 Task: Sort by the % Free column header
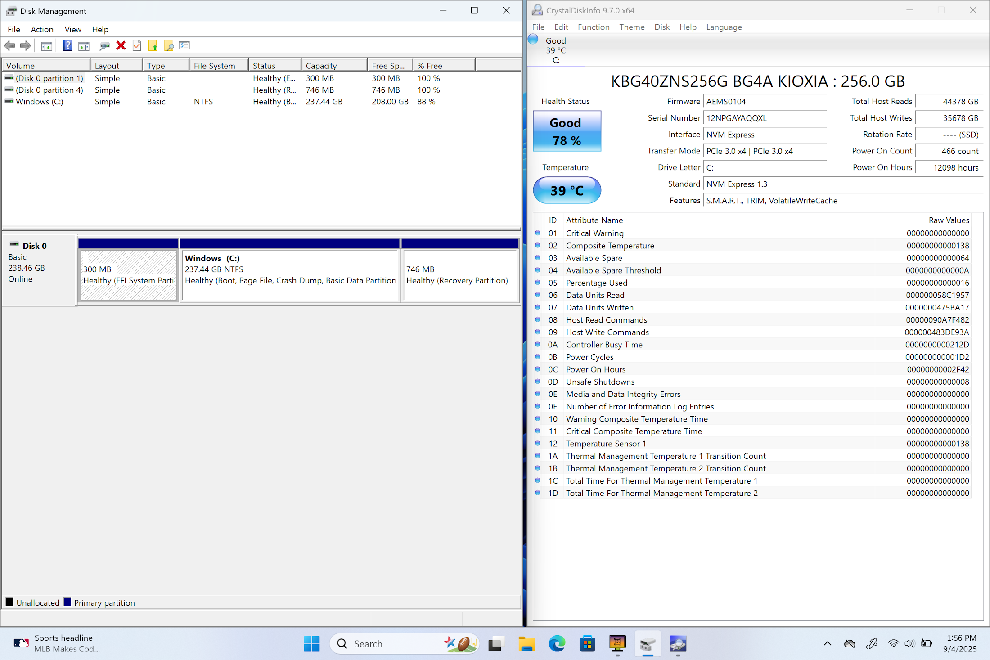(x=444, y=66)
